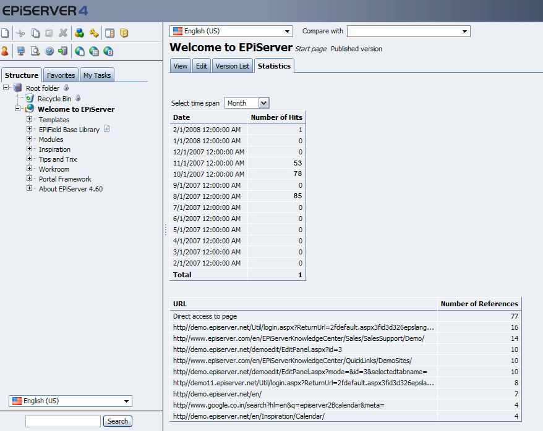Click the New Page icon in toolbar

pos(5,33)
